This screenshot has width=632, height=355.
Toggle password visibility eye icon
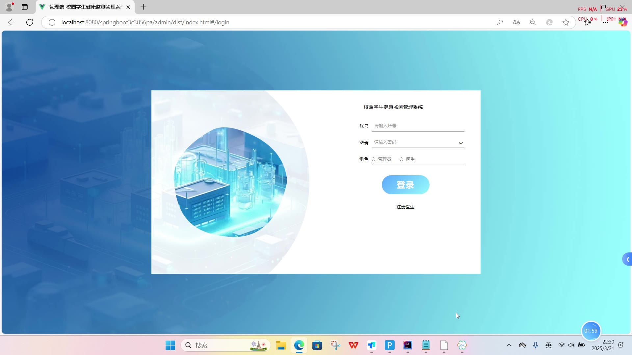click(x=461, y=143)
